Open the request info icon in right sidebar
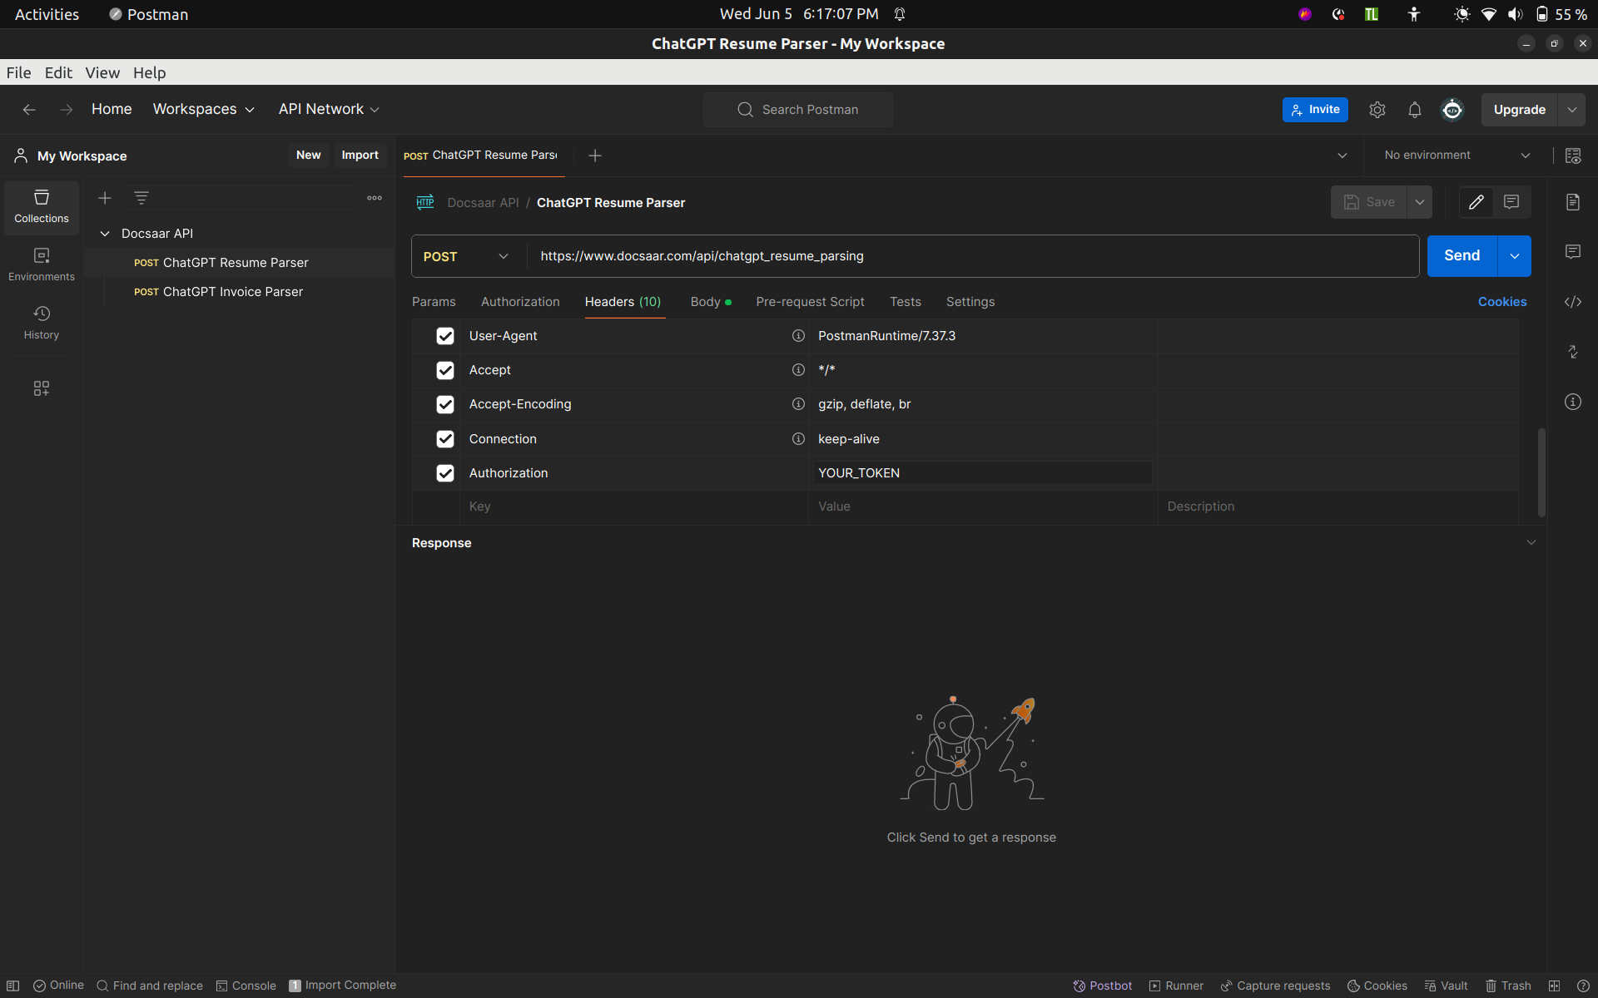Image resolution: width=1598 pixels, height=998 pixels. 1573,402
